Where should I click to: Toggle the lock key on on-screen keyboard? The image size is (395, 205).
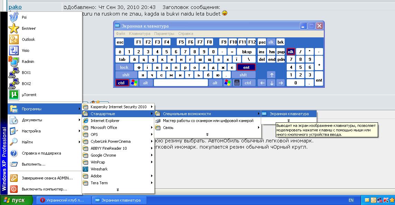click(x=124, y=67)
